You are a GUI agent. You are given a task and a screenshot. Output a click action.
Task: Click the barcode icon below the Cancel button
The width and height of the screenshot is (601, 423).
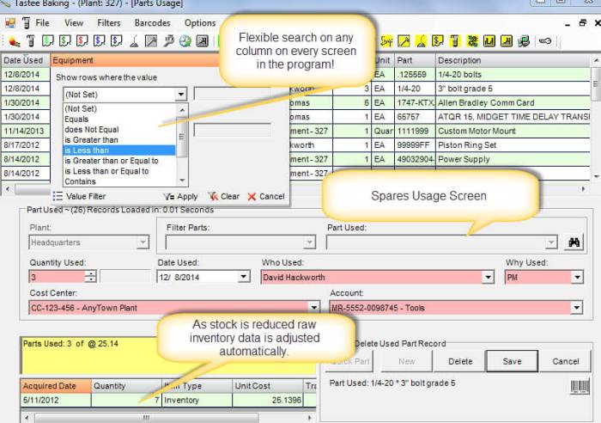click(x=580, y=387)
